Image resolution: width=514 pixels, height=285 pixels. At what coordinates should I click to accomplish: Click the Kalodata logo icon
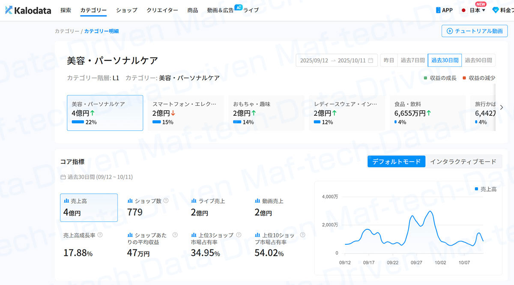tap(9, 10)
